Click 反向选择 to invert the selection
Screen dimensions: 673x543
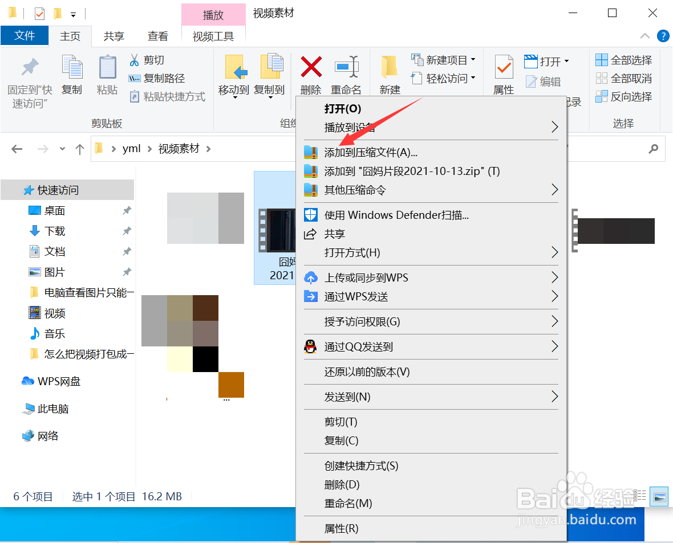(623, 97)
